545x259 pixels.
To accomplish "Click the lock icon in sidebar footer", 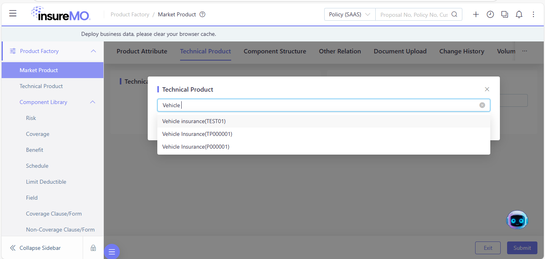I will point(93,248).
